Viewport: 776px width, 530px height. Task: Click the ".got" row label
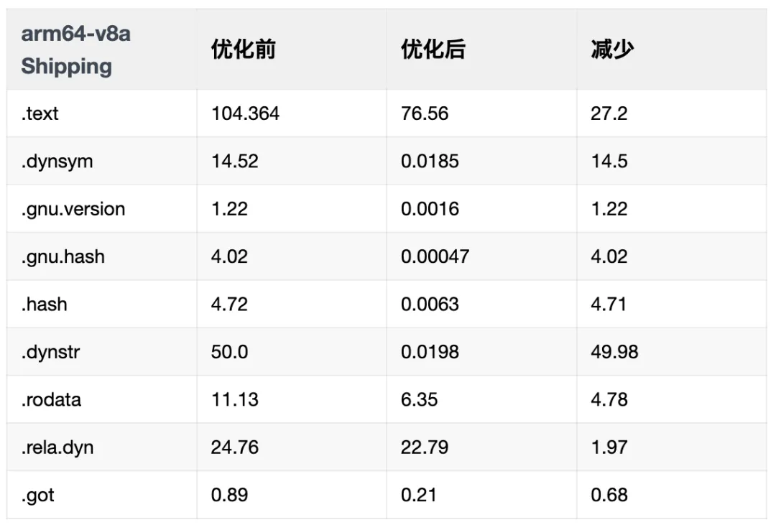point(38,495)
